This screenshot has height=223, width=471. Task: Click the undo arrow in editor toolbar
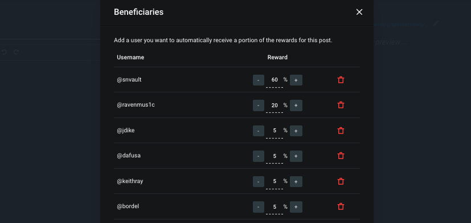click(4, 52)
